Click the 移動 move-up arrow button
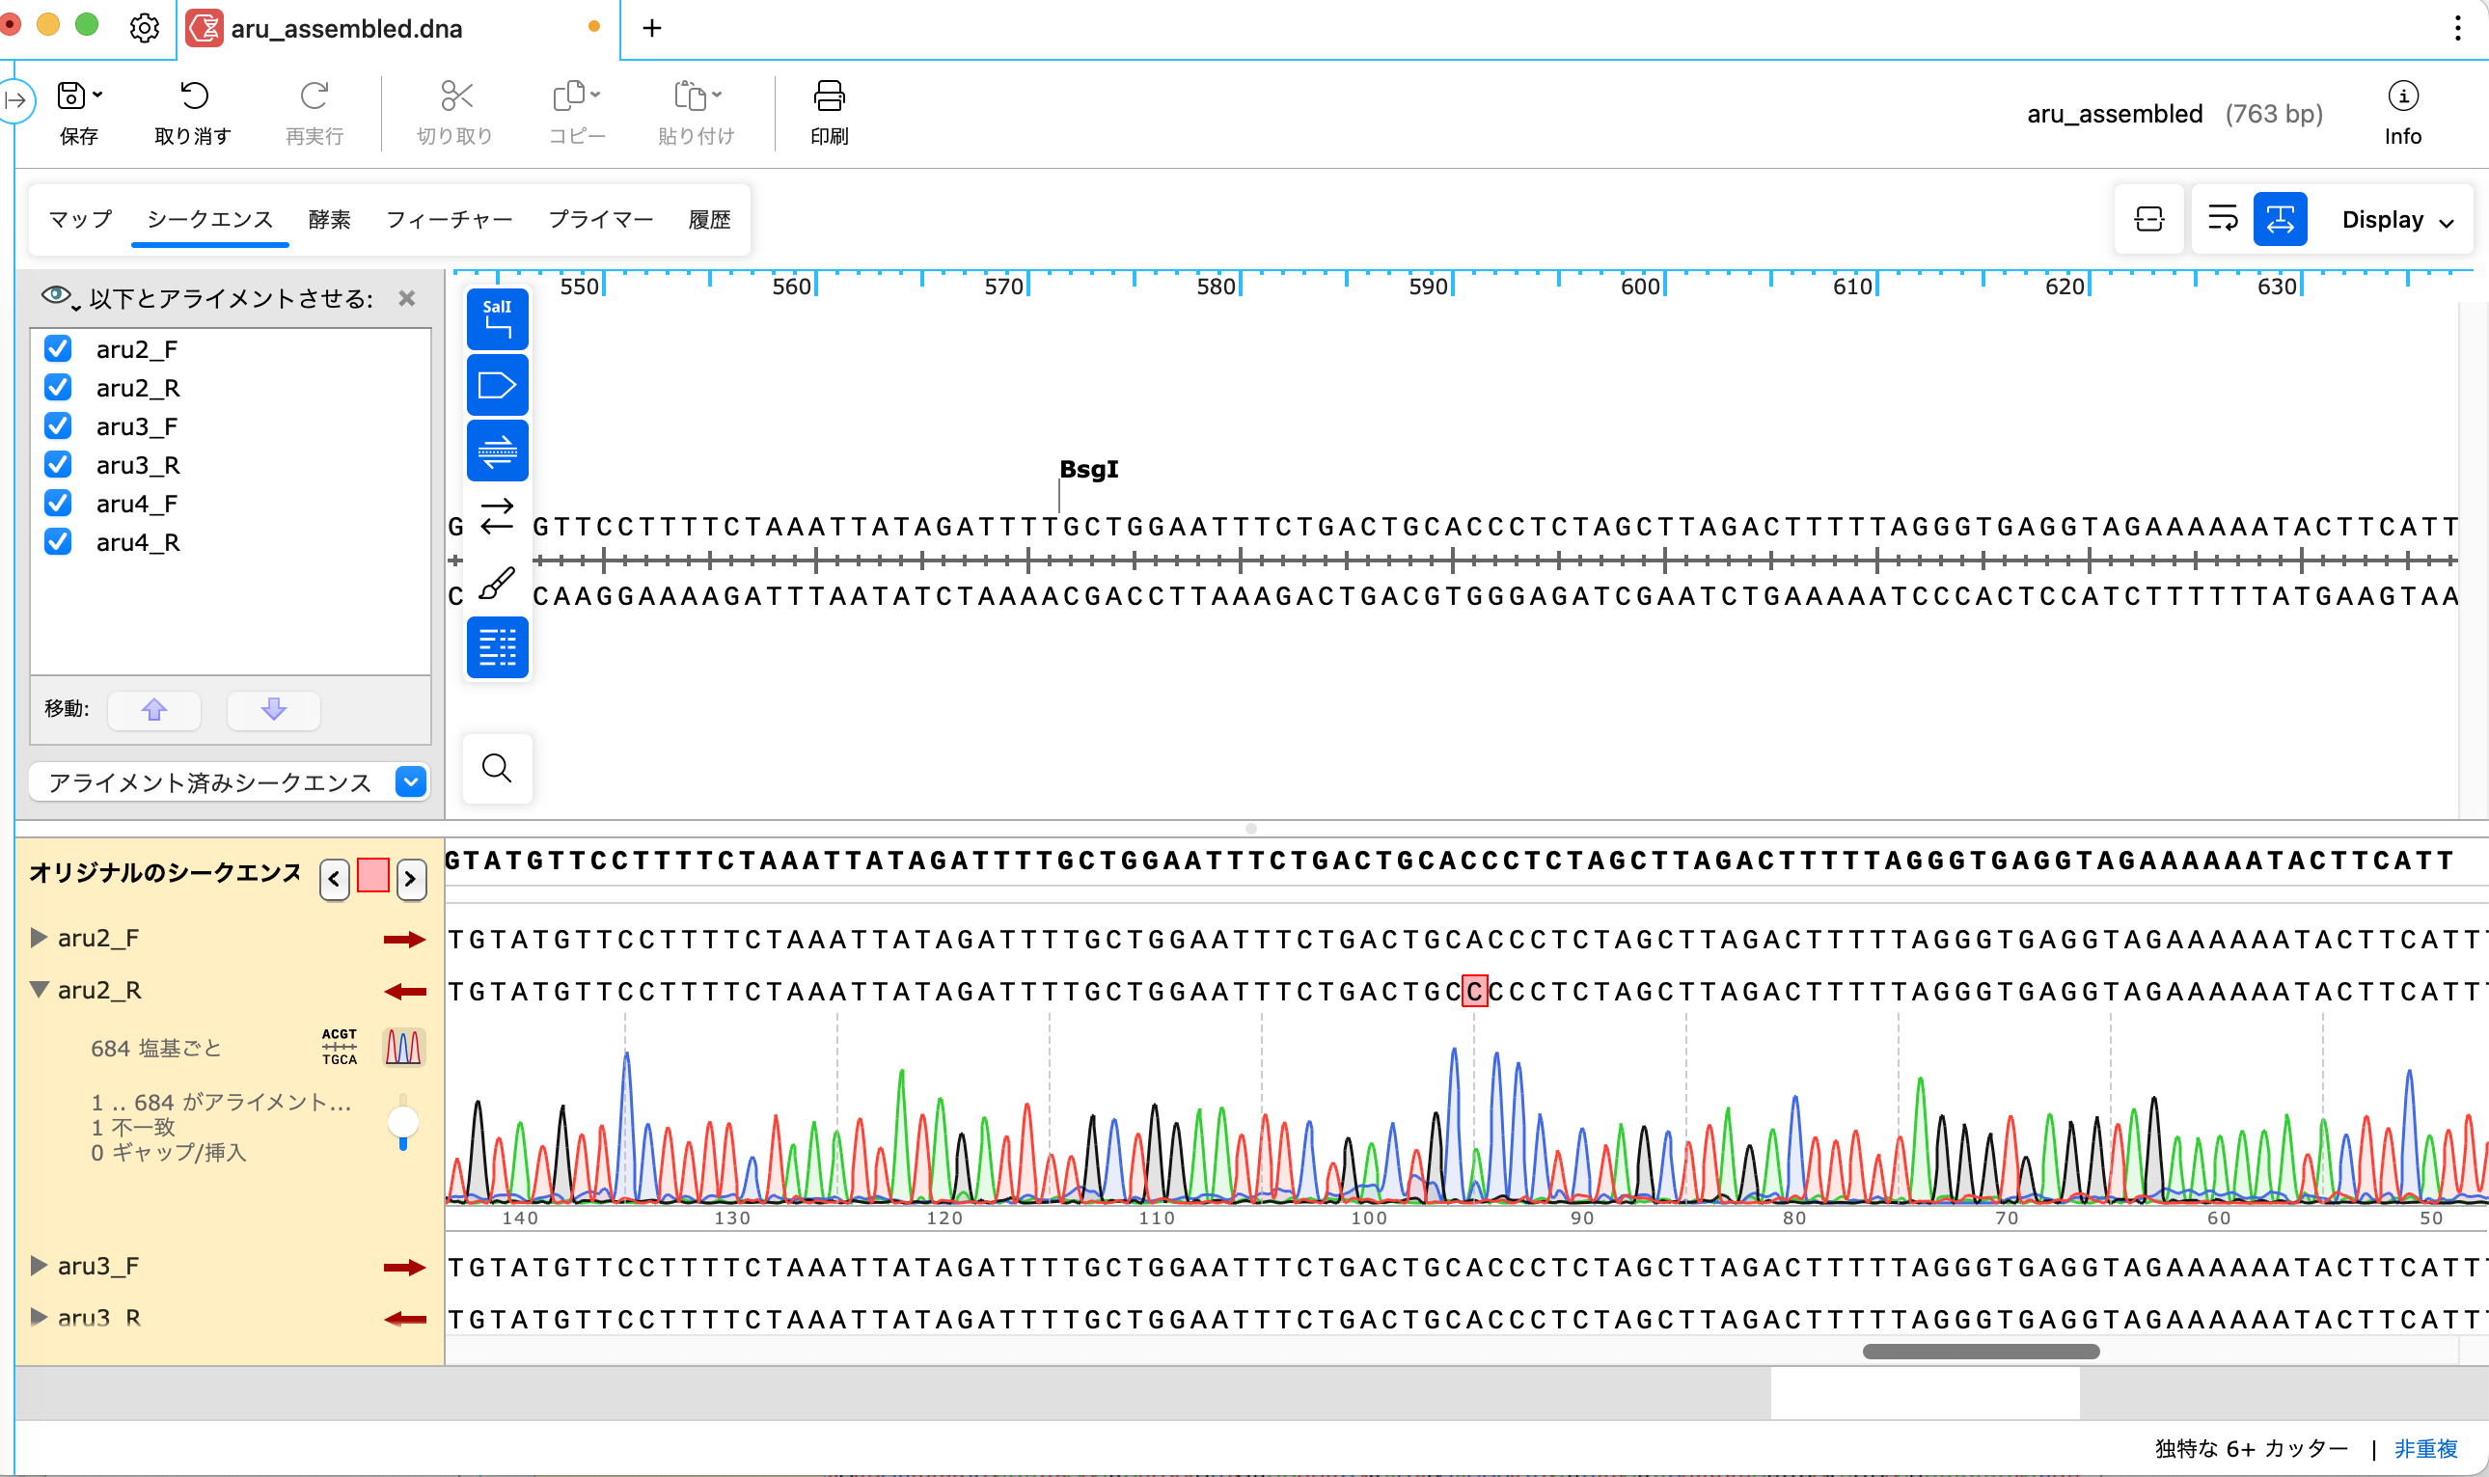The height and width of the screenshot is (1477, 2489). [154, 710]
